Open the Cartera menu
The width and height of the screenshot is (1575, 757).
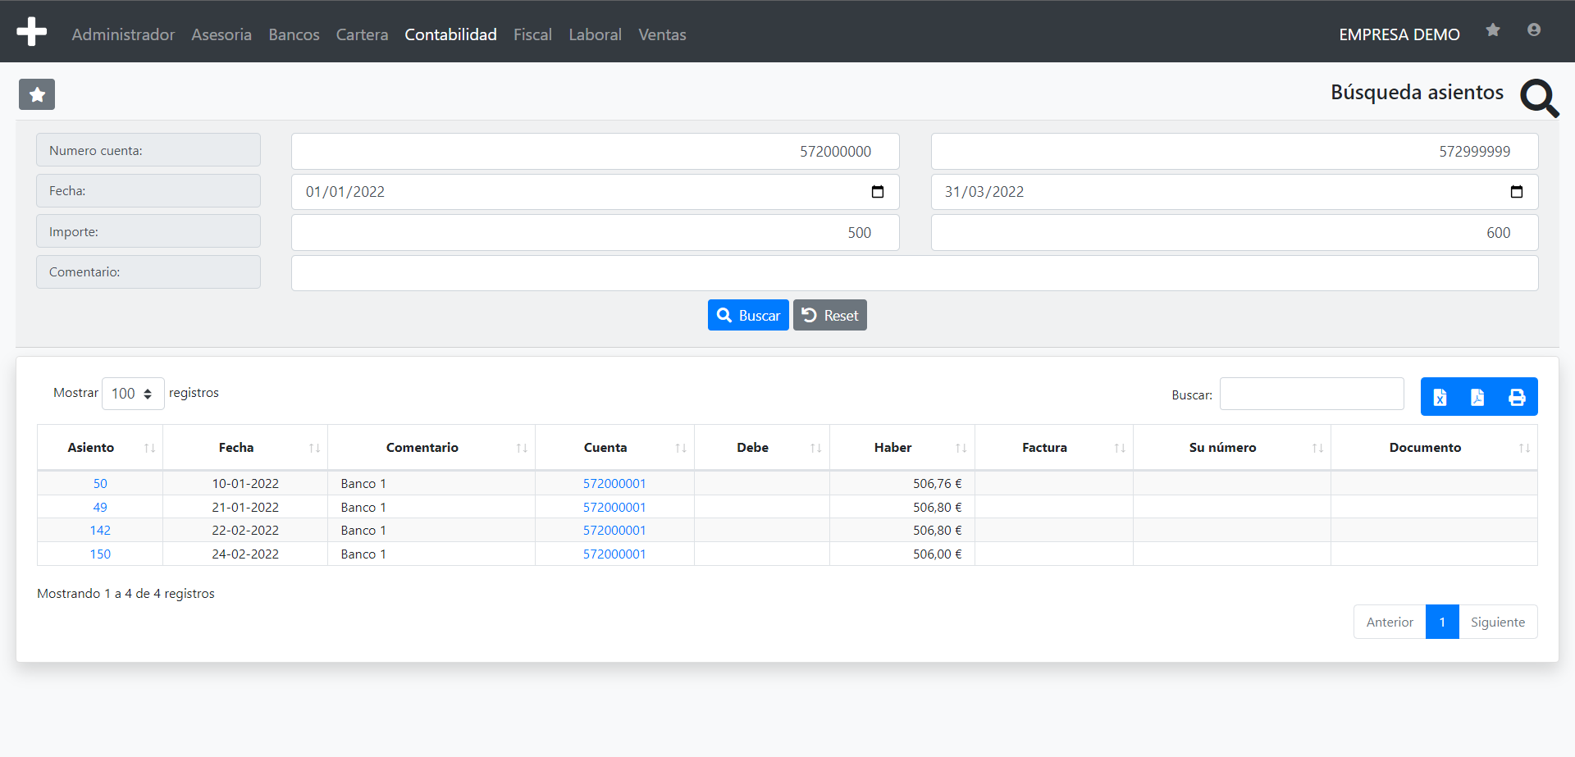(362, 34)
